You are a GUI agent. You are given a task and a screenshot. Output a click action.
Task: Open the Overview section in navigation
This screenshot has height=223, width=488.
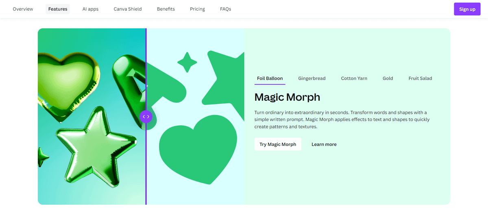coord(23,9)
